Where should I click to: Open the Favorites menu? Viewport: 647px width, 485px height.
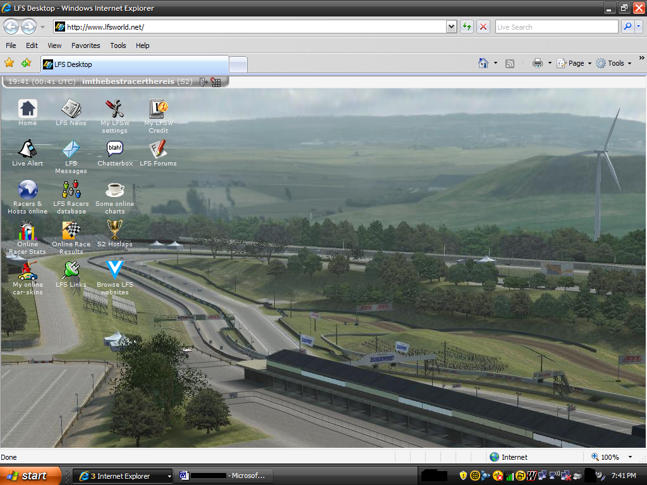coord(86,45)
